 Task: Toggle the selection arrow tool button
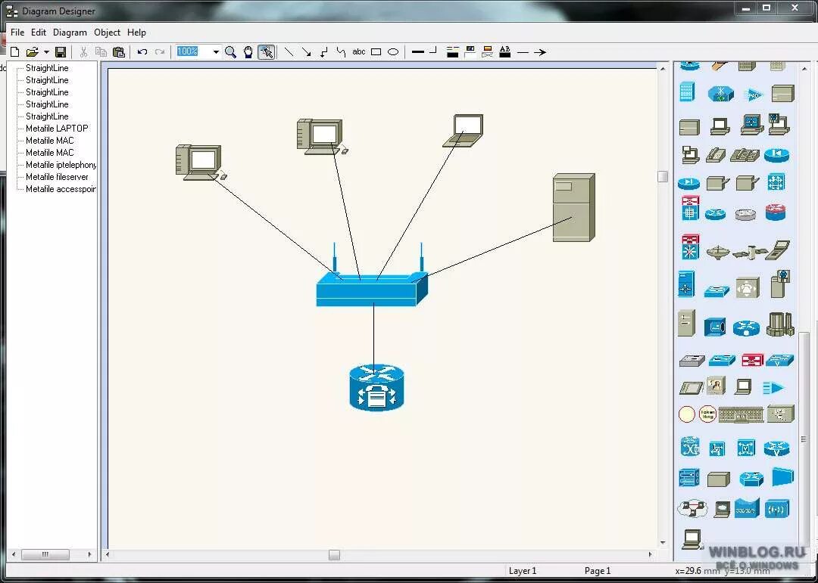tap(266, 52)
